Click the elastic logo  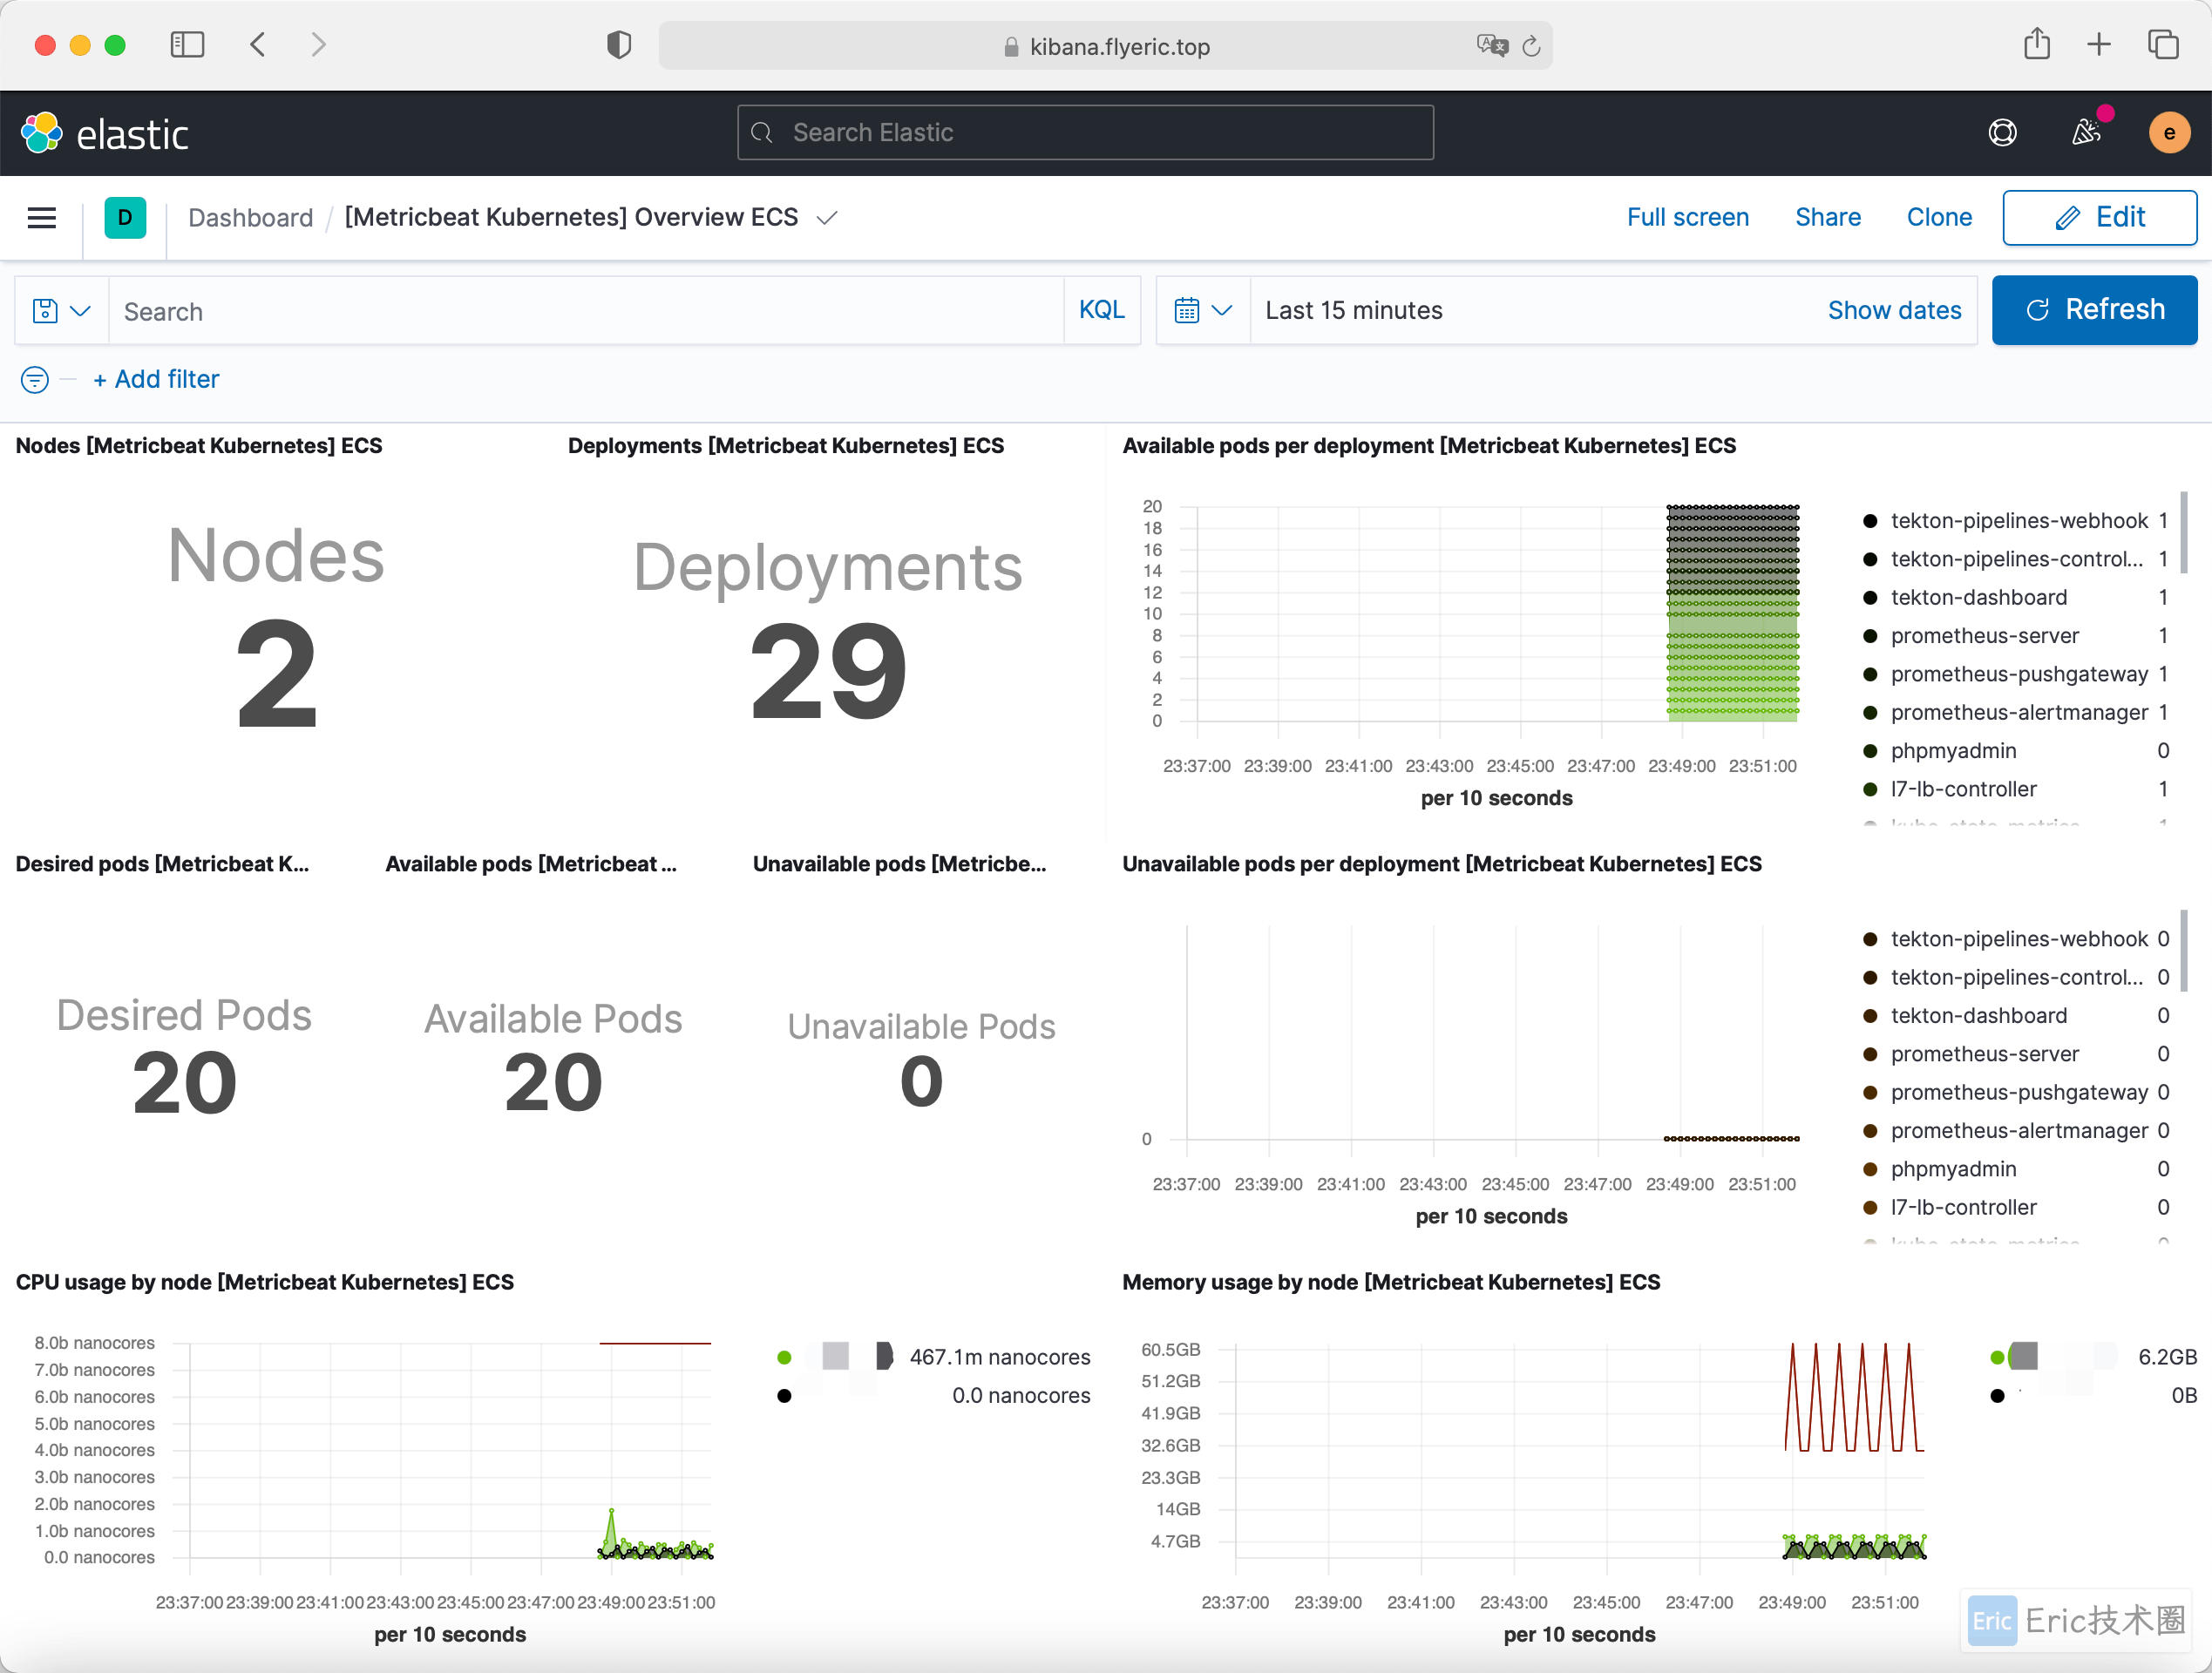pyautogui.click(x=105, y=133)
